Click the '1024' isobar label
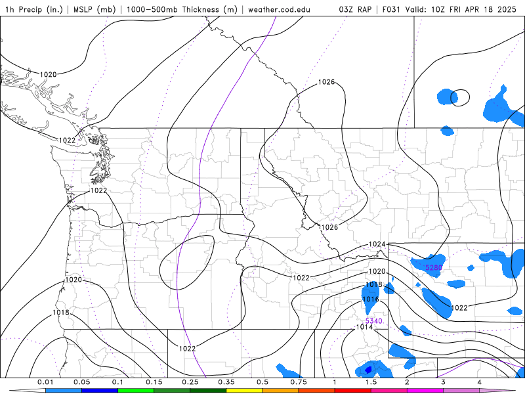Screen dimensions: 525x394 [377, 244]
